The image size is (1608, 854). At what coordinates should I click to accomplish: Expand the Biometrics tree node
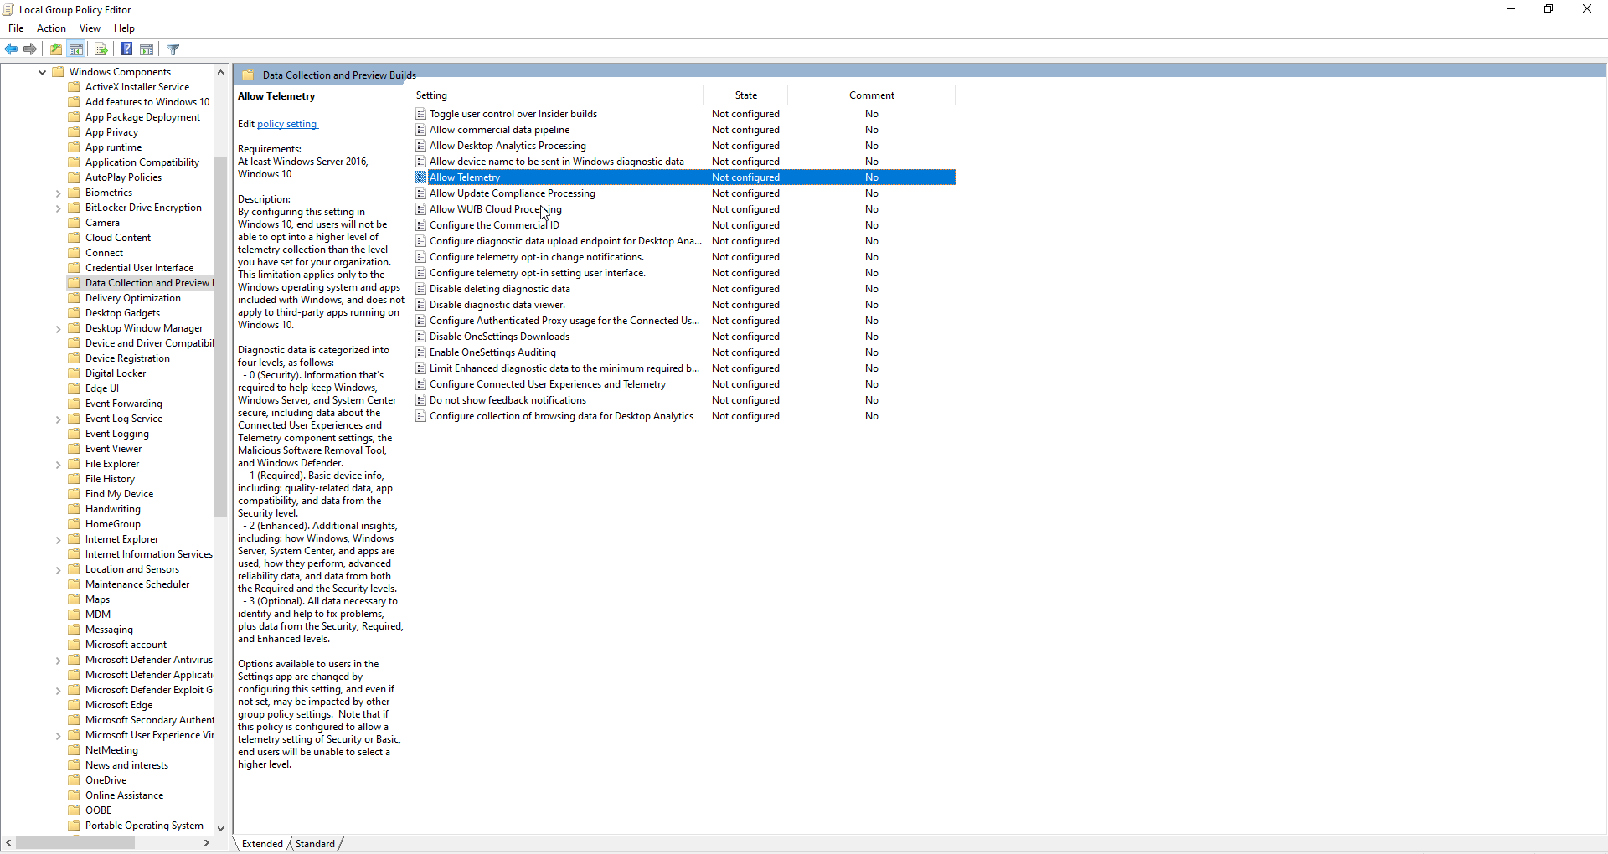coord(57,192)
